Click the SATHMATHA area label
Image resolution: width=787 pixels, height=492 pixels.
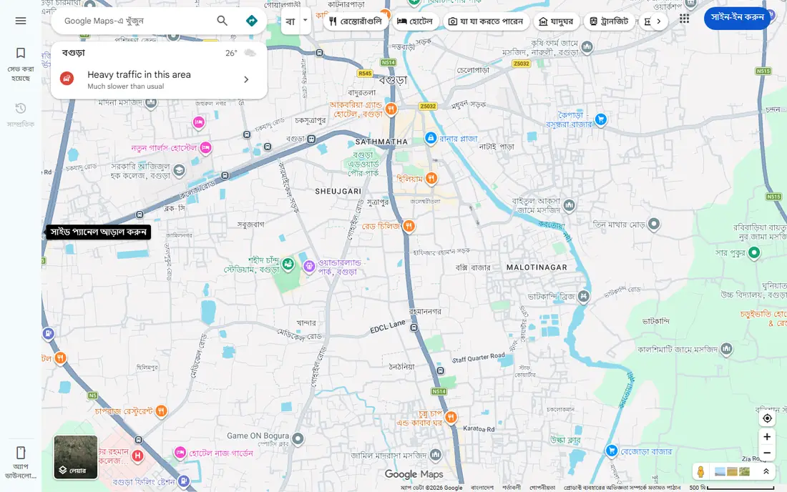point(381,142)
